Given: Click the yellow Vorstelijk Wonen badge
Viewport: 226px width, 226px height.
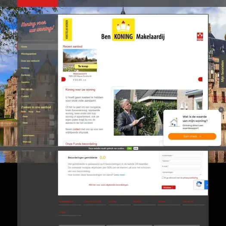Looking at the screenshot, I should [x=68, y=30].
